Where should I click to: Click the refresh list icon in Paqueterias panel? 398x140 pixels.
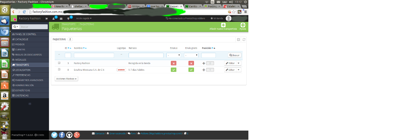pos(244,39)
